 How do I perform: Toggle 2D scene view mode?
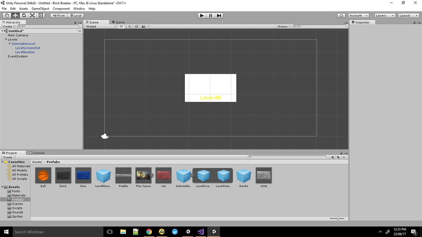point(121,26)
